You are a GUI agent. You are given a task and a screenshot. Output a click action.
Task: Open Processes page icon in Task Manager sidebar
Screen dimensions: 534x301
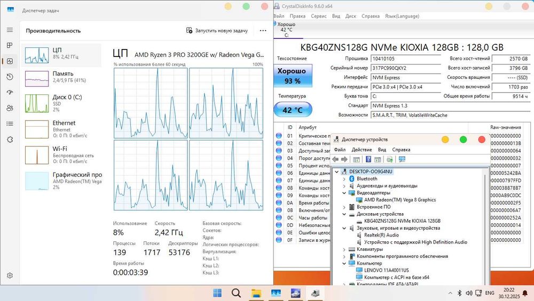point(10,45)
